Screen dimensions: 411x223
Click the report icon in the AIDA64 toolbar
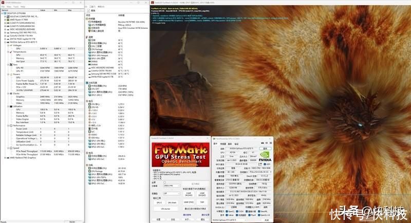point(88,10)
